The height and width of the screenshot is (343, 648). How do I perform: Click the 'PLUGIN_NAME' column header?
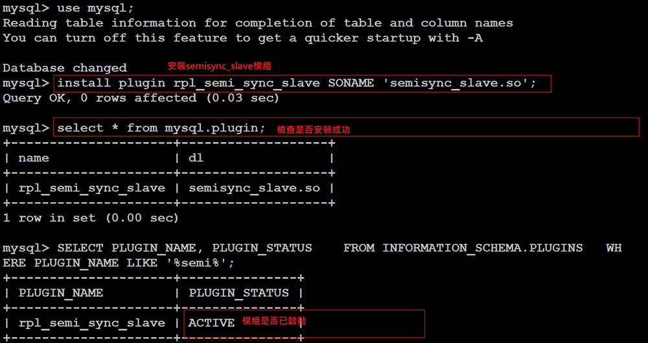(61, 293)
